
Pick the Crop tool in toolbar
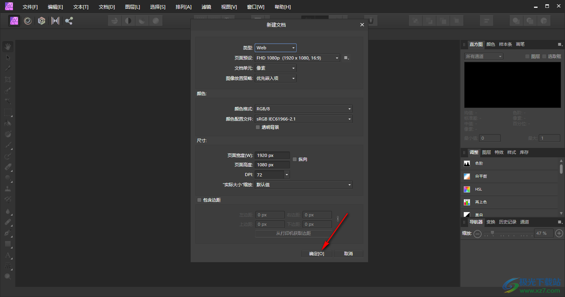click(8, 79)
